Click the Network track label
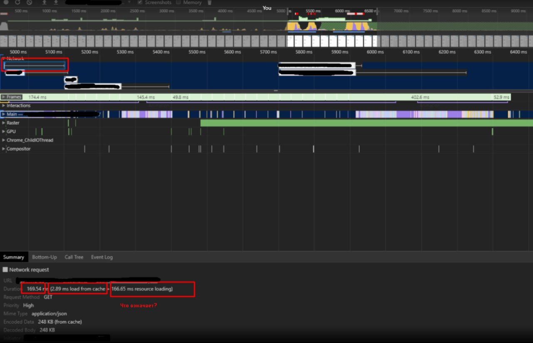The width and height of the screenshot is (533, 343). [x=15, y=59]
